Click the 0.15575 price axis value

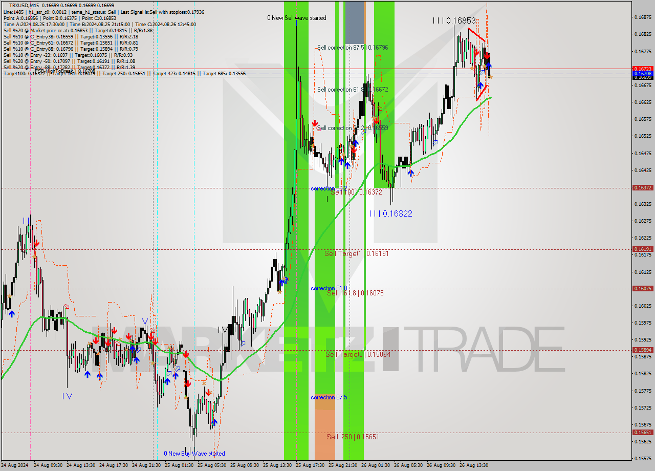643,458
